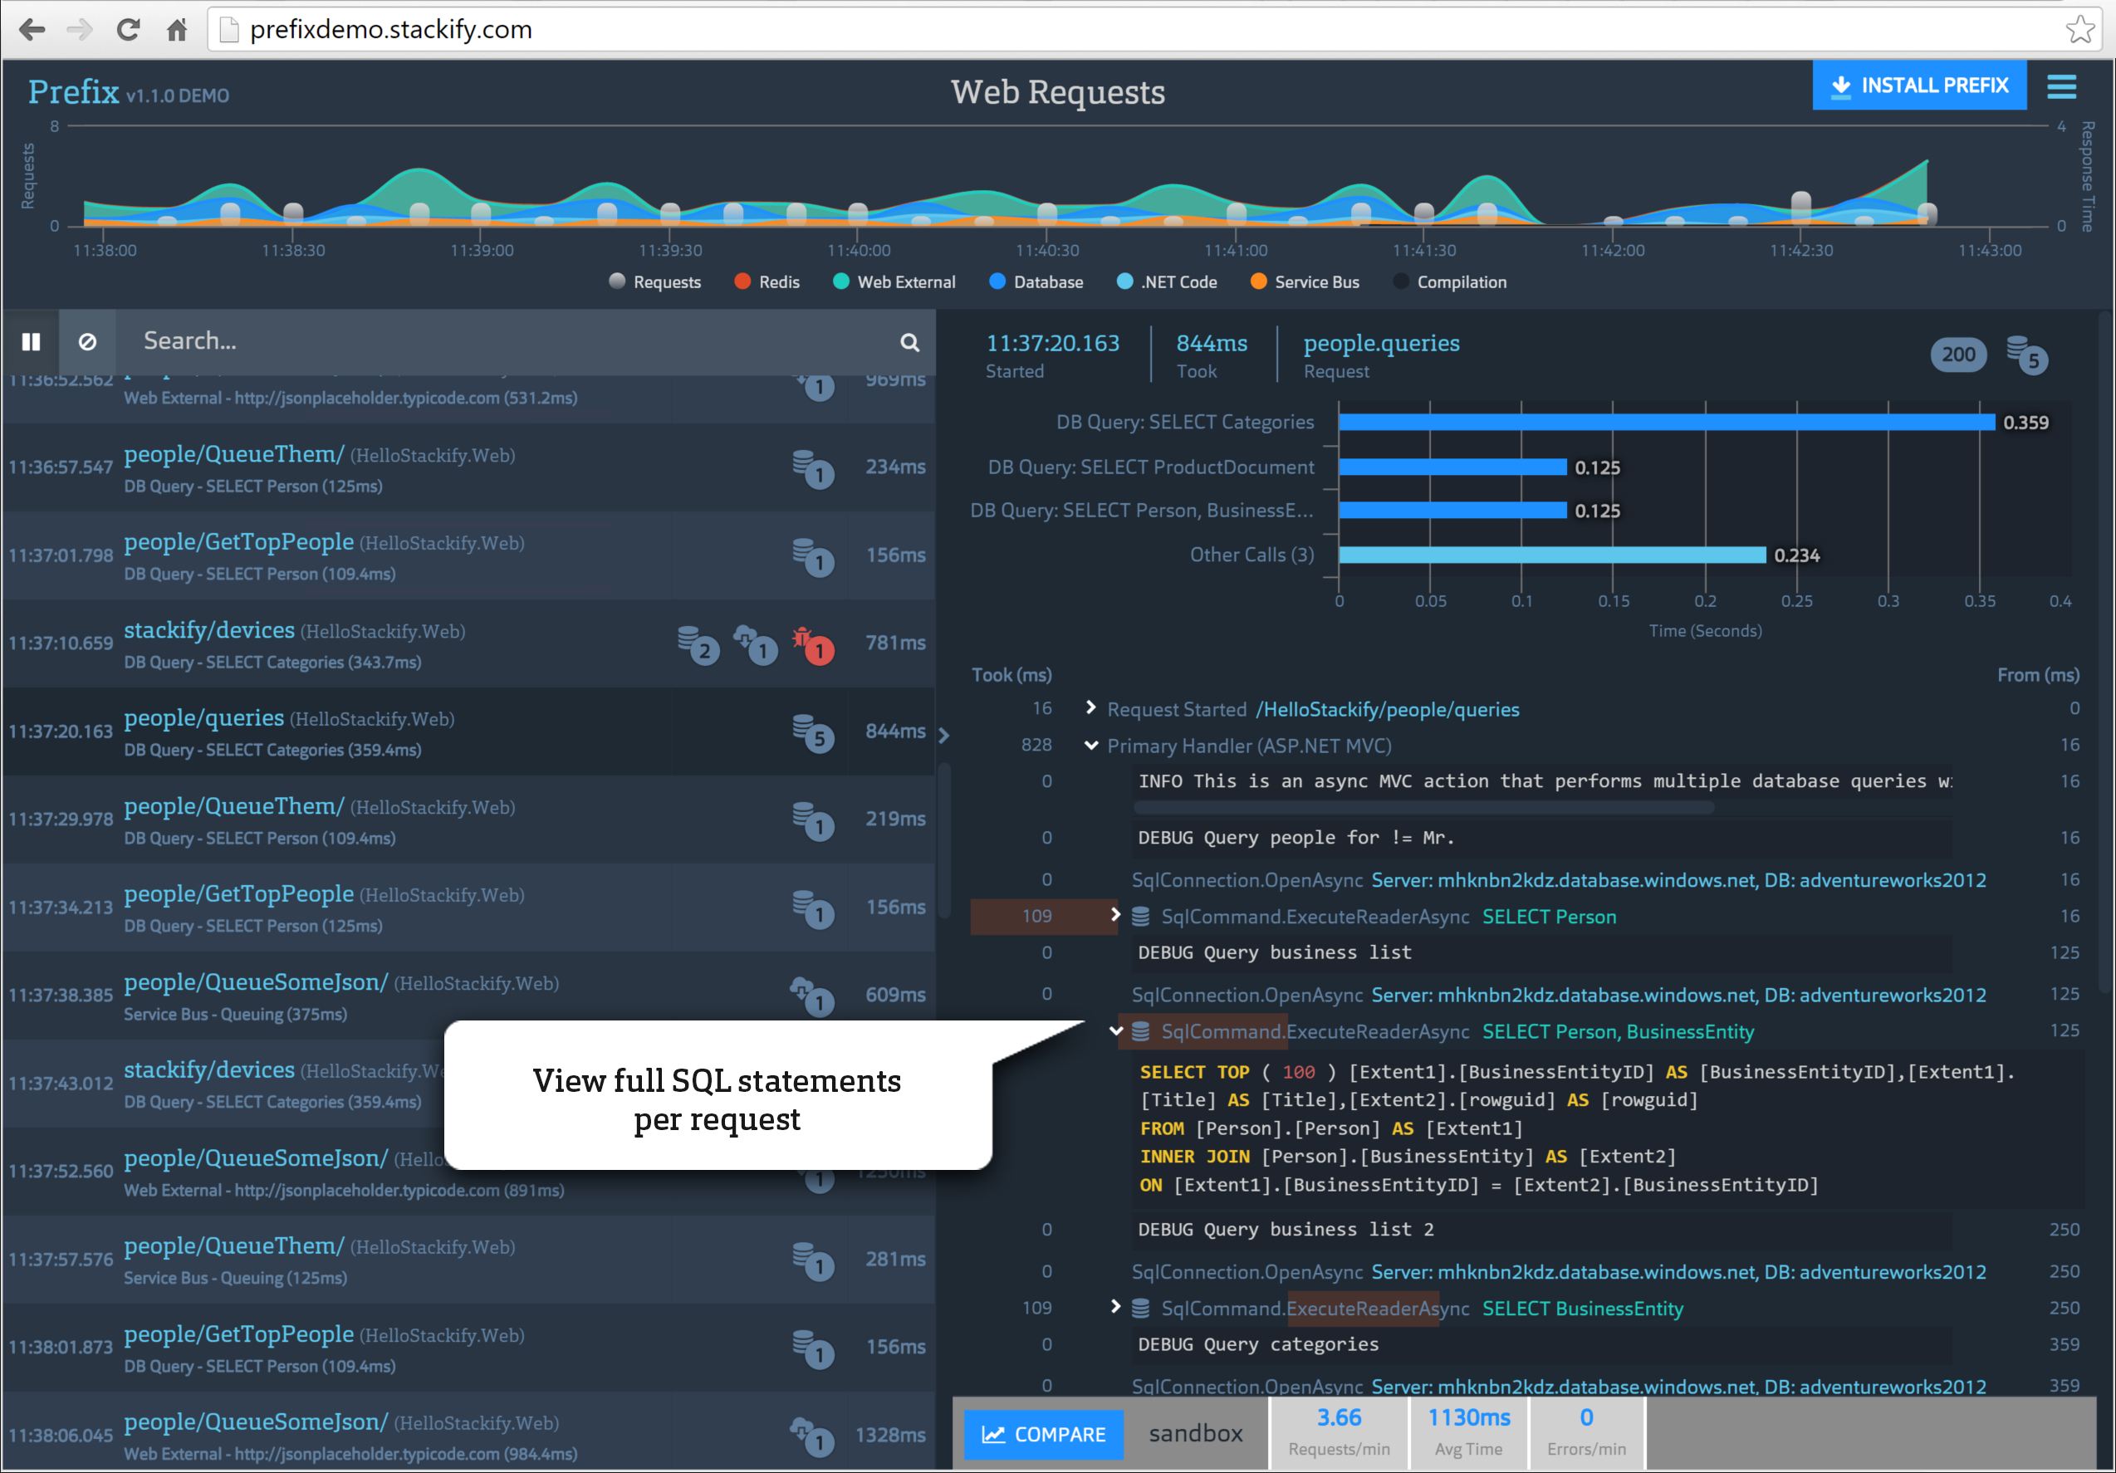Click the COMPARE button

click(x=1042, y=1433)
